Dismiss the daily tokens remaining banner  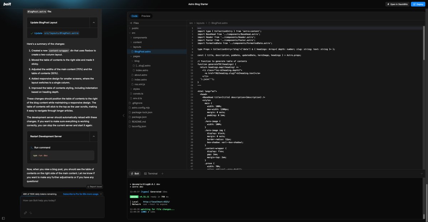pos(101,194)
